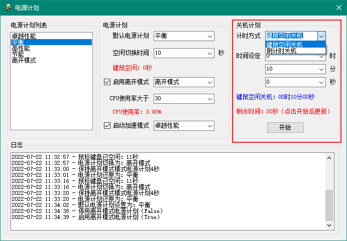Image resolution: width=347 pixels, height=241 pixels.
Task: Open the CPU使用率大于 dropdown
Action: click(184, 99)
